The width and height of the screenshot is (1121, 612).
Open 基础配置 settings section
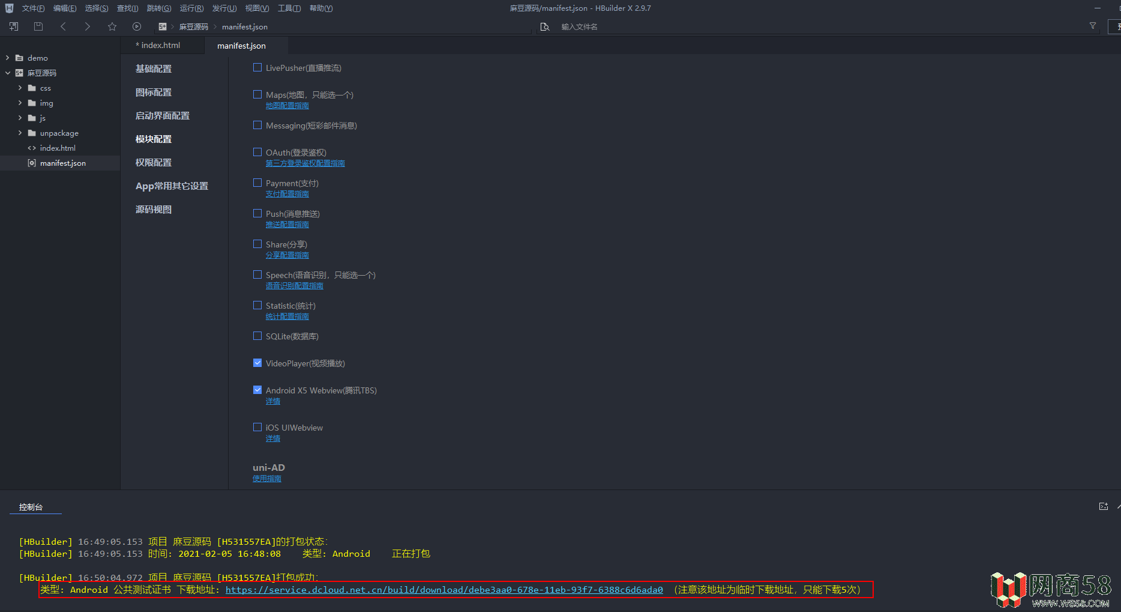coord(154,69)
